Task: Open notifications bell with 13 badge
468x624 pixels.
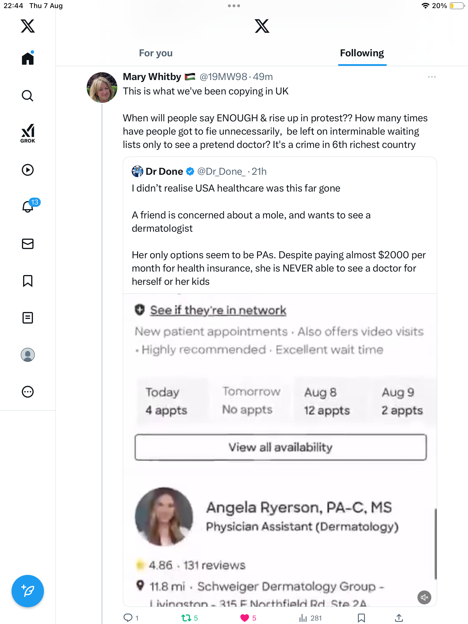Action: click(x=28, y=206)
